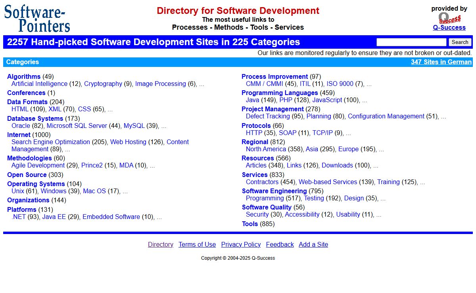Screen dimensions: 476x293
Task: Open the SOAP subcategory
Action: pos(288,133)
